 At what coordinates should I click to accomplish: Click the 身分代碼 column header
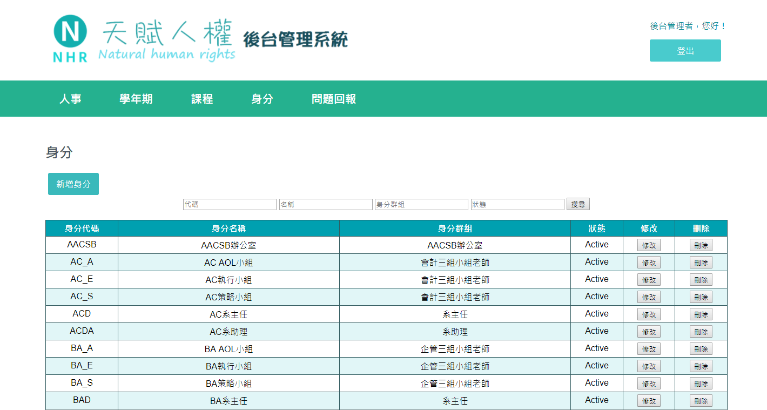[x=82, y=228]
